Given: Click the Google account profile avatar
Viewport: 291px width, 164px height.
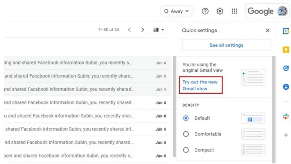Looking at the screenshot, I should point(283,11).
